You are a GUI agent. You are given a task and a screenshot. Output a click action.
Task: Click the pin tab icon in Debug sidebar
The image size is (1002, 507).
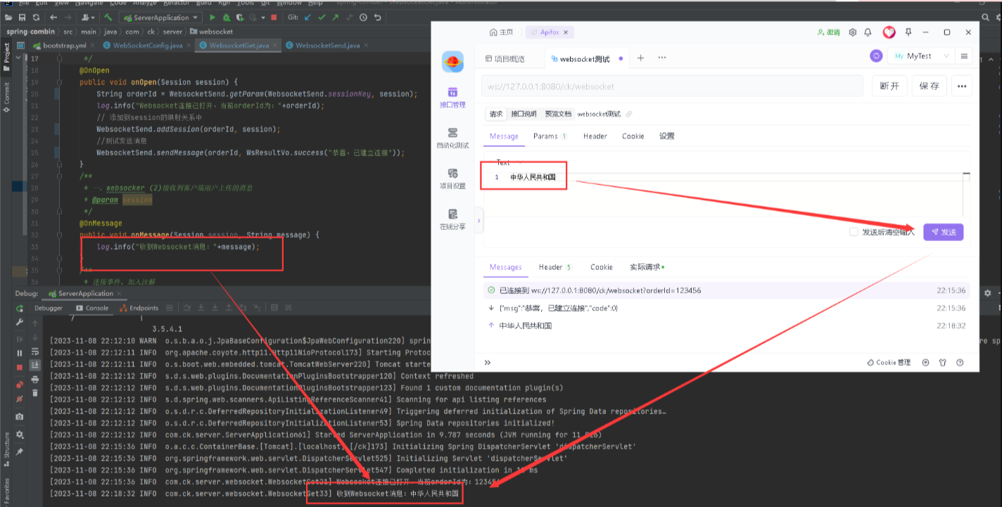(20, 452)
